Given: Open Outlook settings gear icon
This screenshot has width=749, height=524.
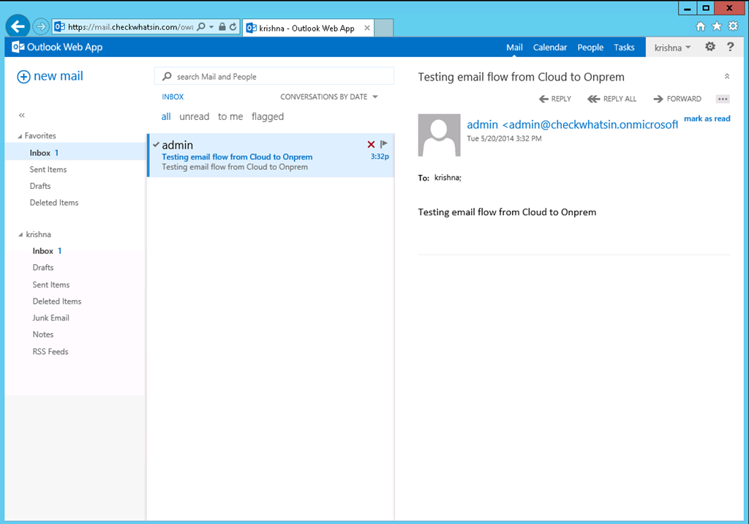Looking at the screenshot, I should [x=710, y=47].
